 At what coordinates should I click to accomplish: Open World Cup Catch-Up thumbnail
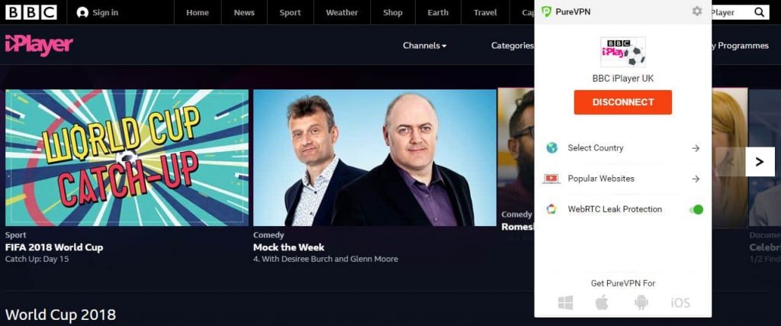coord(127,157)
